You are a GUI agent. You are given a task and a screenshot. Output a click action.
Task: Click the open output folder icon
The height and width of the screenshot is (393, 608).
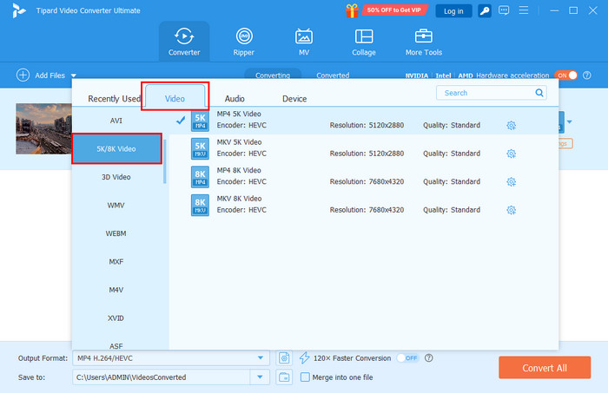tap(284, 377)
